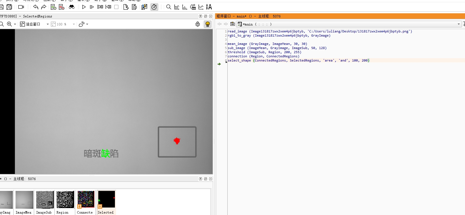Toggle the lightbulb tooltip button
This screenshot has width=465, height=215.
(x=207, y=24)
